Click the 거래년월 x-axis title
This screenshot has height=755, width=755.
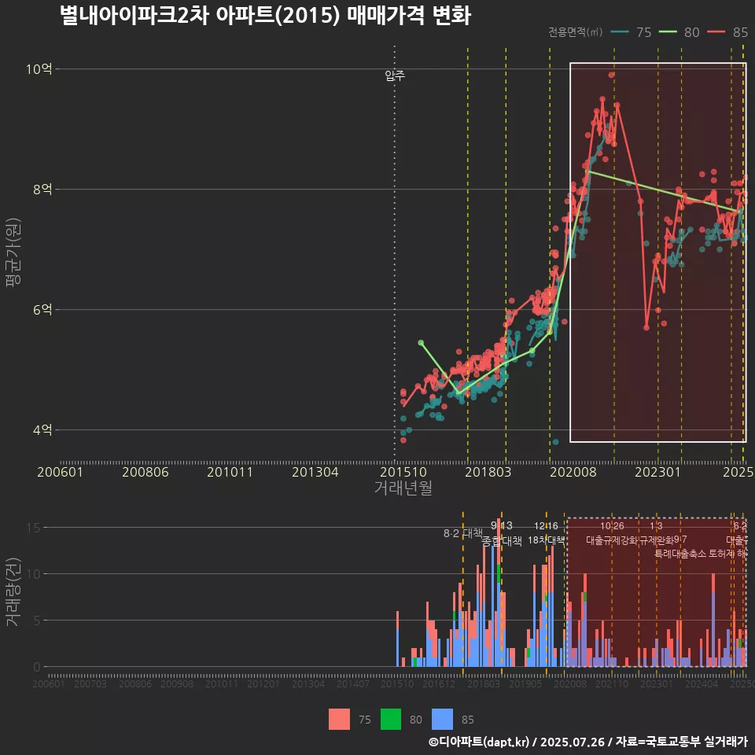click(x=403, y=488)
